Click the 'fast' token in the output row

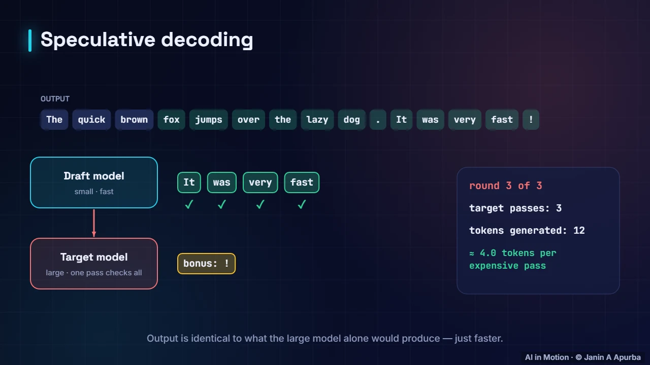502,120
